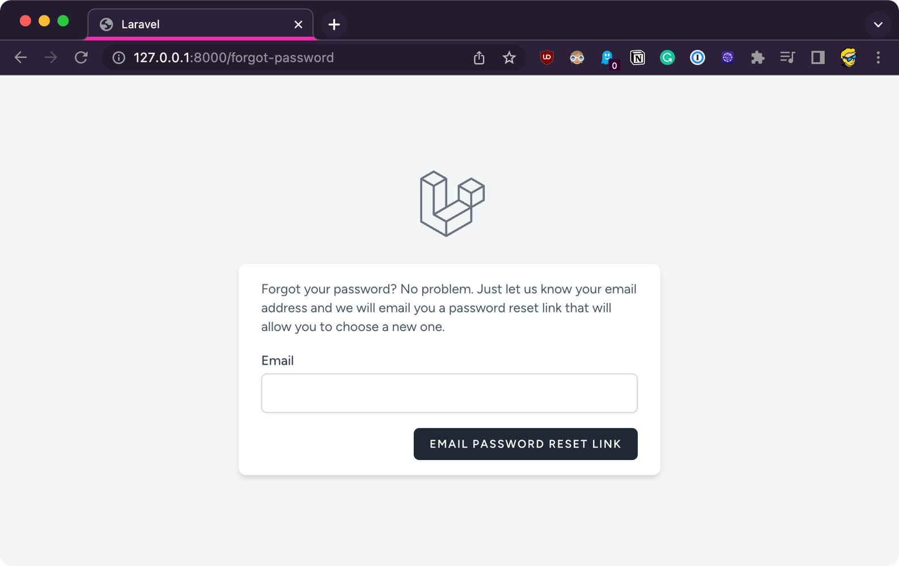Click the 1Password extension icon

(x=697, y=57)
